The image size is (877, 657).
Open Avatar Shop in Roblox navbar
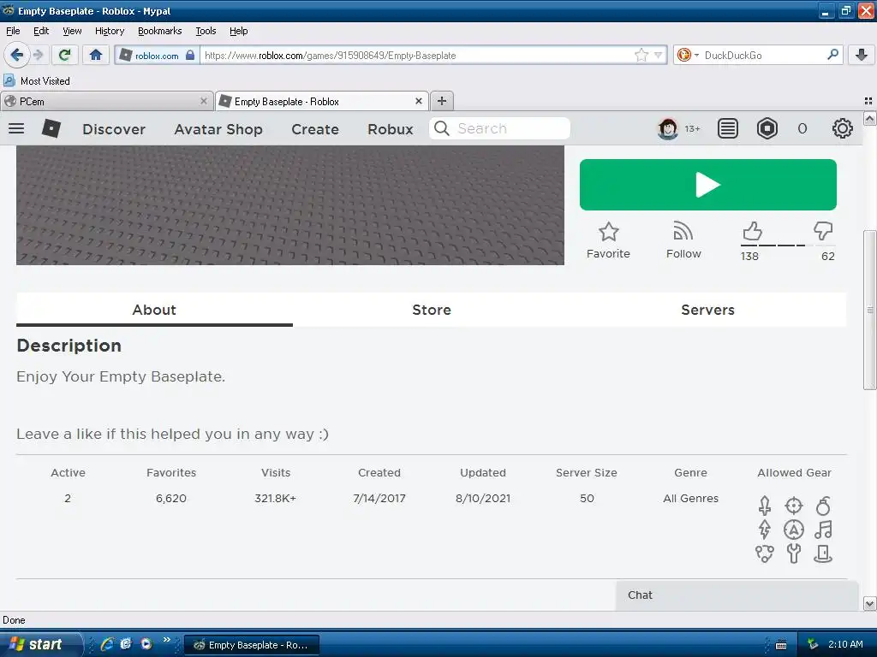218,129
